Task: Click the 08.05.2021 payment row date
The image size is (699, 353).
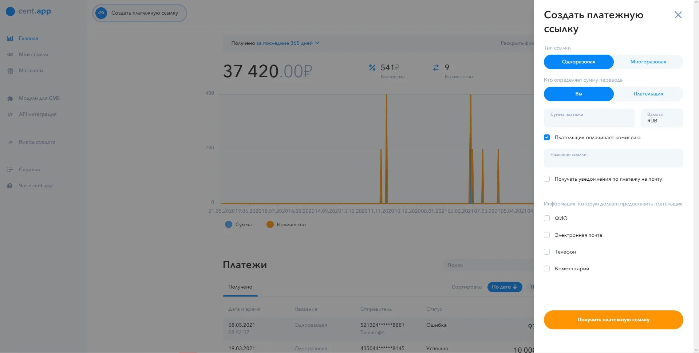Action: (x=242, y=325)
